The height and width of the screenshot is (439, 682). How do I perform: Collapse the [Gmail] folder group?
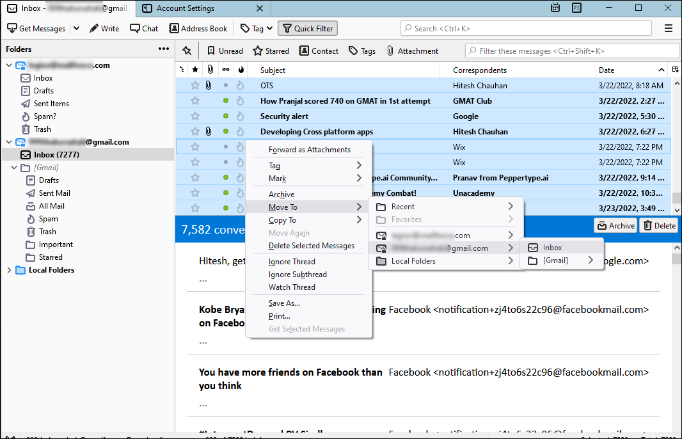tap(14, 168)
